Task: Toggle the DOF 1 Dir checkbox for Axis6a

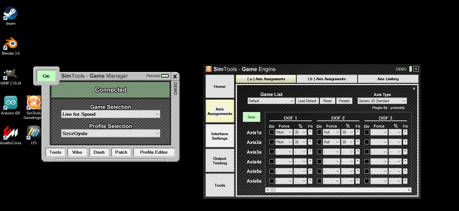Action: pyautogui.click(x=272, y=181)
